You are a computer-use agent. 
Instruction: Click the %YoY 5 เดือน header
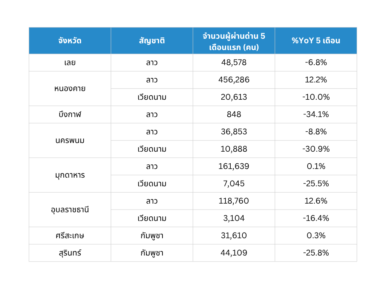[316, 41]
